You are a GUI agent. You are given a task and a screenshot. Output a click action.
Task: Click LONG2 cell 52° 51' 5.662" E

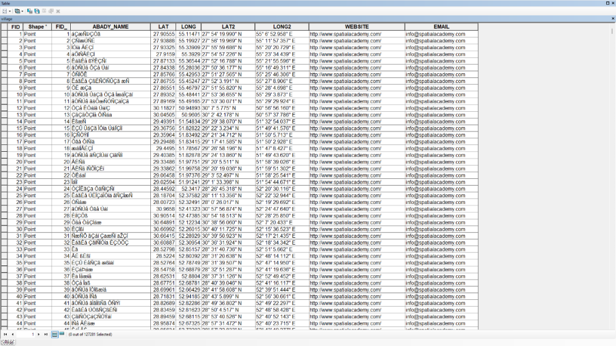pyautogui.click(x=282, y=250)
